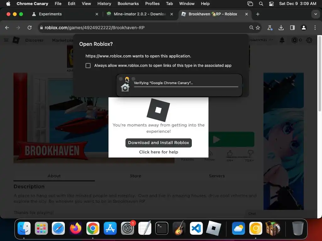
Task: Open Terminal from the dock
Action: (x=162, y=228)
